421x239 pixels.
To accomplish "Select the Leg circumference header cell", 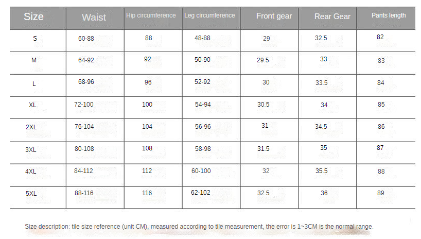I will click(209, 15).
